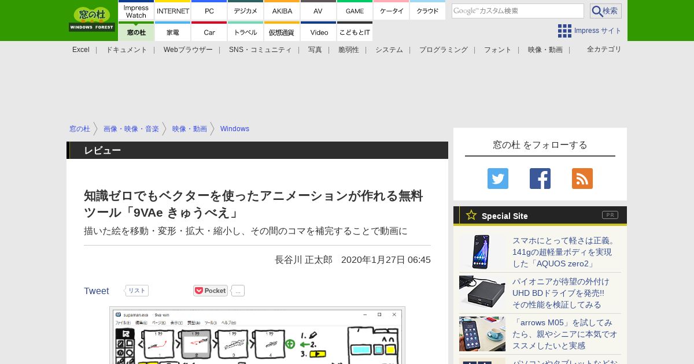This screenshot has width=694, height=364.
Task: Click the Tweet link
Action: (97, 291)
